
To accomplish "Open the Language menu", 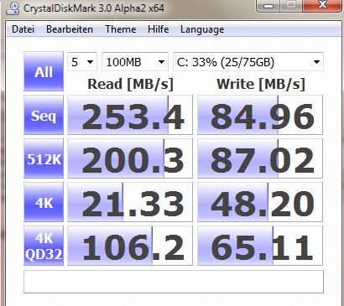I will [202, 29].
